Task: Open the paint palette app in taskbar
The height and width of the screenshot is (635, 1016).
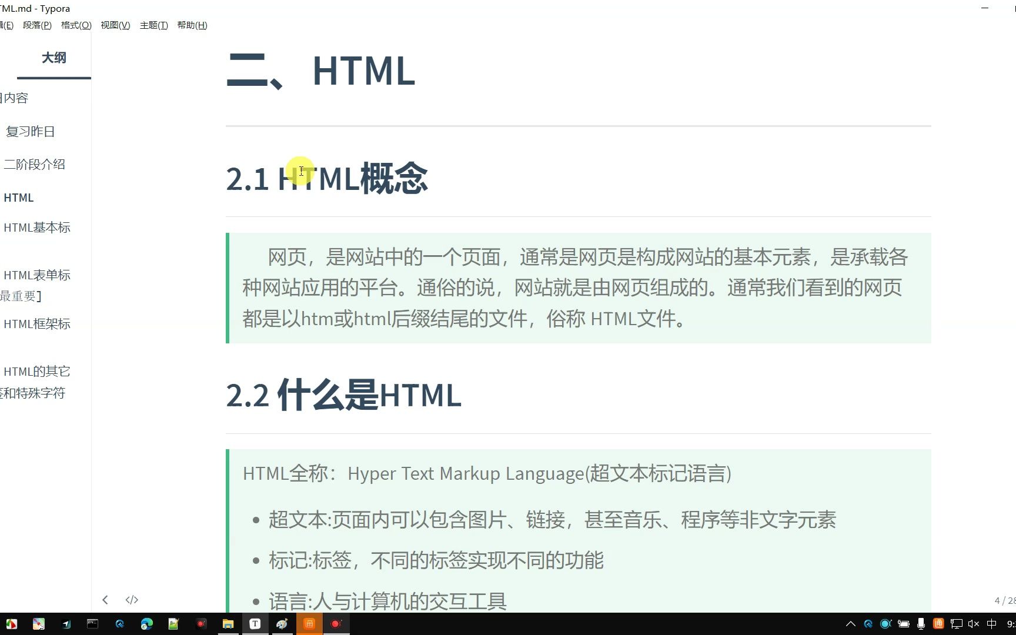Action: tap(282, 624)
